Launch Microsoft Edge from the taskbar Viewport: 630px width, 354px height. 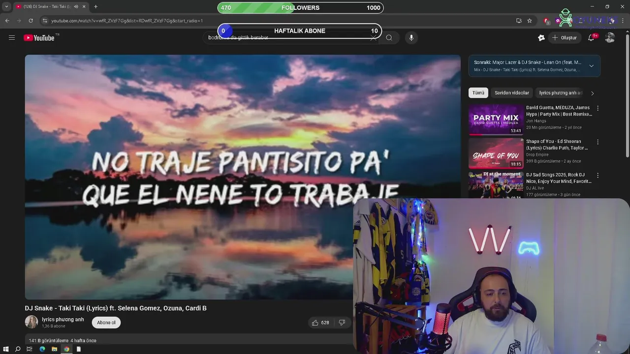coord(42,349)
